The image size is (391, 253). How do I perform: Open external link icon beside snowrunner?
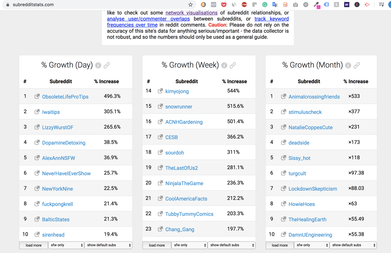click(160, 106)
